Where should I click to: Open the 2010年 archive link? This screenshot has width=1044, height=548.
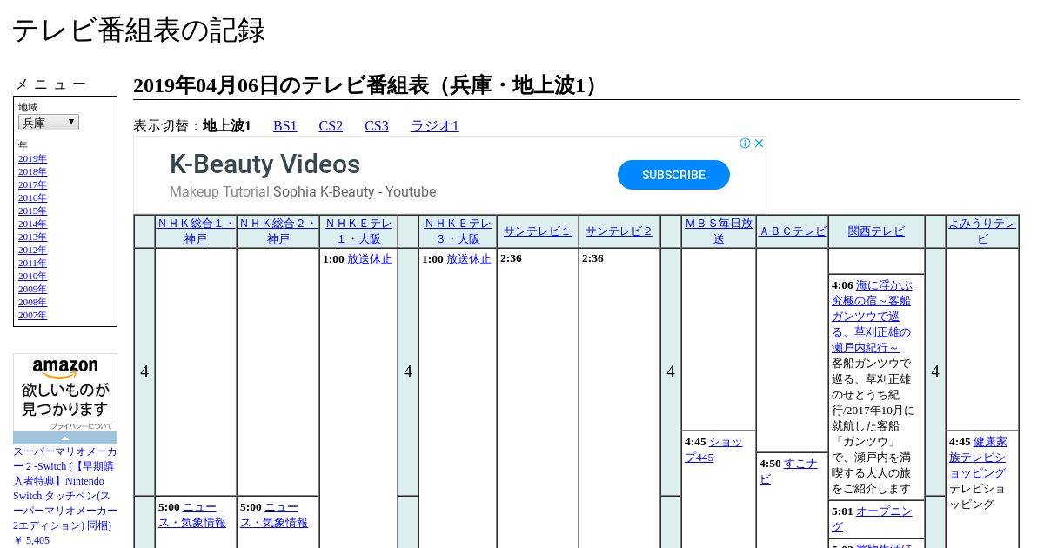(x=32, y=276)
